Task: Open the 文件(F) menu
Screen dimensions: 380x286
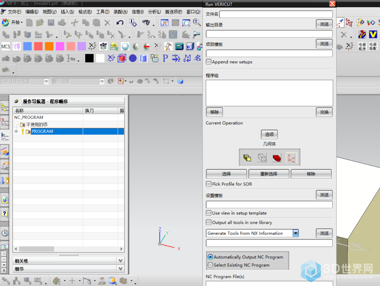Action: 15,12
